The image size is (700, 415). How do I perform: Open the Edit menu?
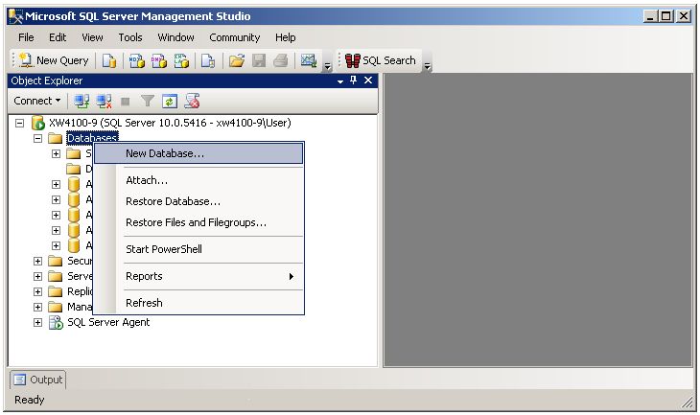(x=58, y=37)
